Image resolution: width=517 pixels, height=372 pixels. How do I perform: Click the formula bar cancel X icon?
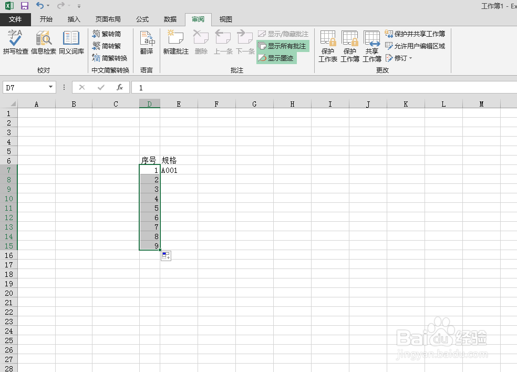pyautogui.click(x=82, y=87)
